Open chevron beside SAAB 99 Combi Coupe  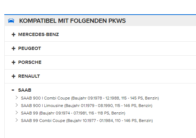16,120
